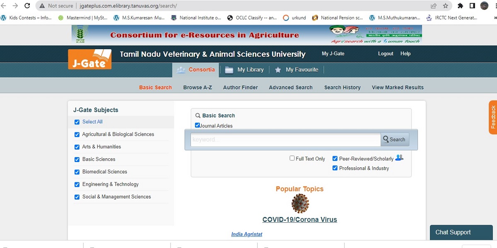This screenshot has width=497, height=248.
Task: Open the browser profile avatar
Action: coord(484,6)
